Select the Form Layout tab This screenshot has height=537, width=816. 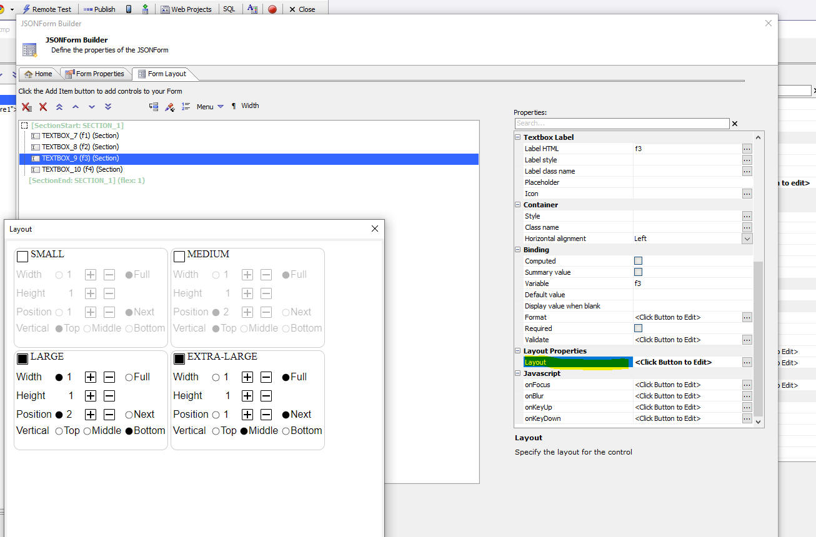pos(162,74)
